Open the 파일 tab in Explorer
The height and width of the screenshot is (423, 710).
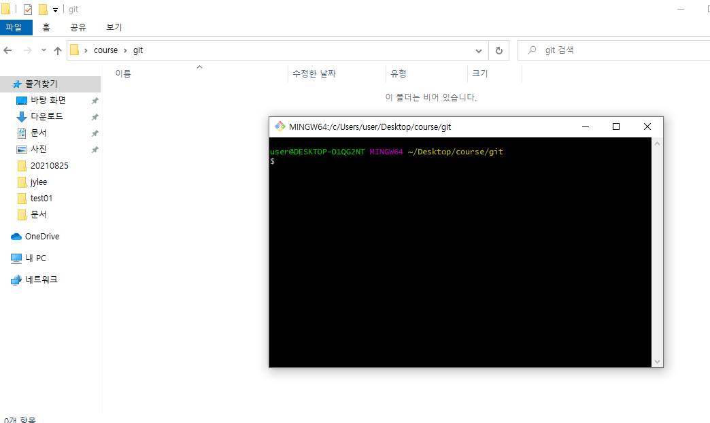[x=16, y=27]
